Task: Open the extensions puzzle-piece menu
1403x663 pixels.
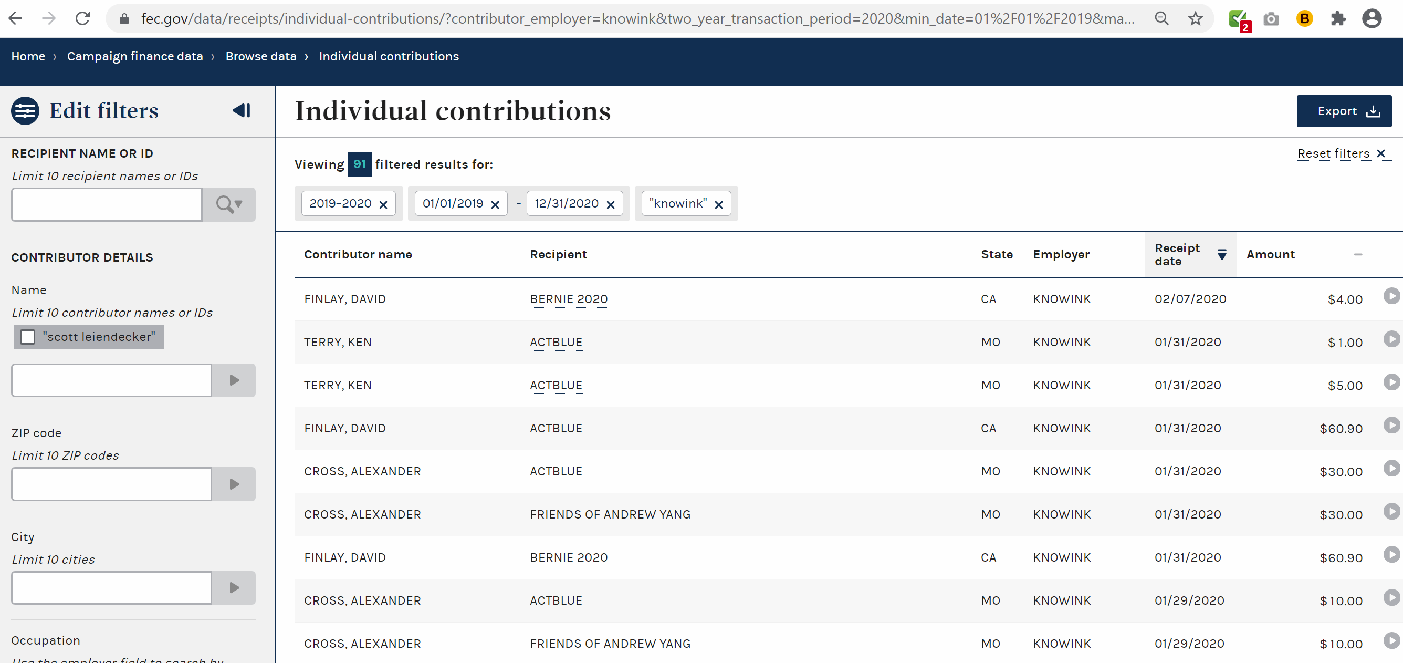Action: (x=1338, y=19)
